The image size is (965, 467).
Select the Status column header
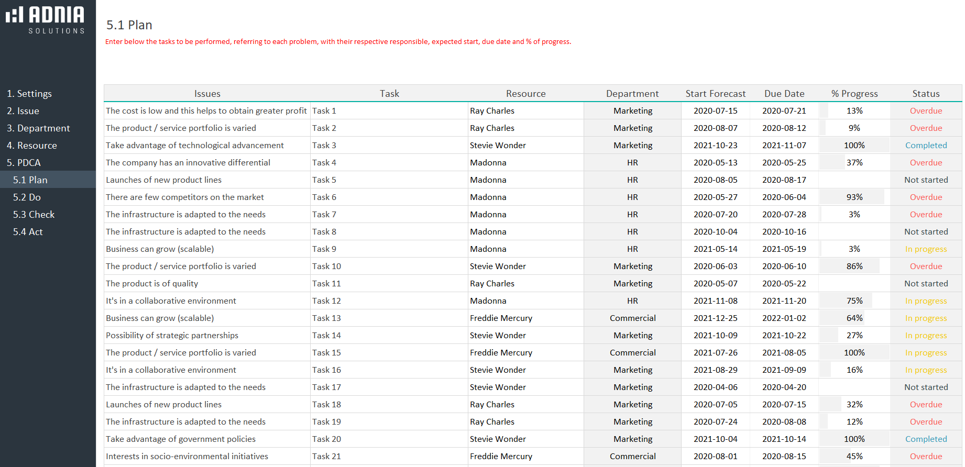pyautogui.click(x=926, y=94)
